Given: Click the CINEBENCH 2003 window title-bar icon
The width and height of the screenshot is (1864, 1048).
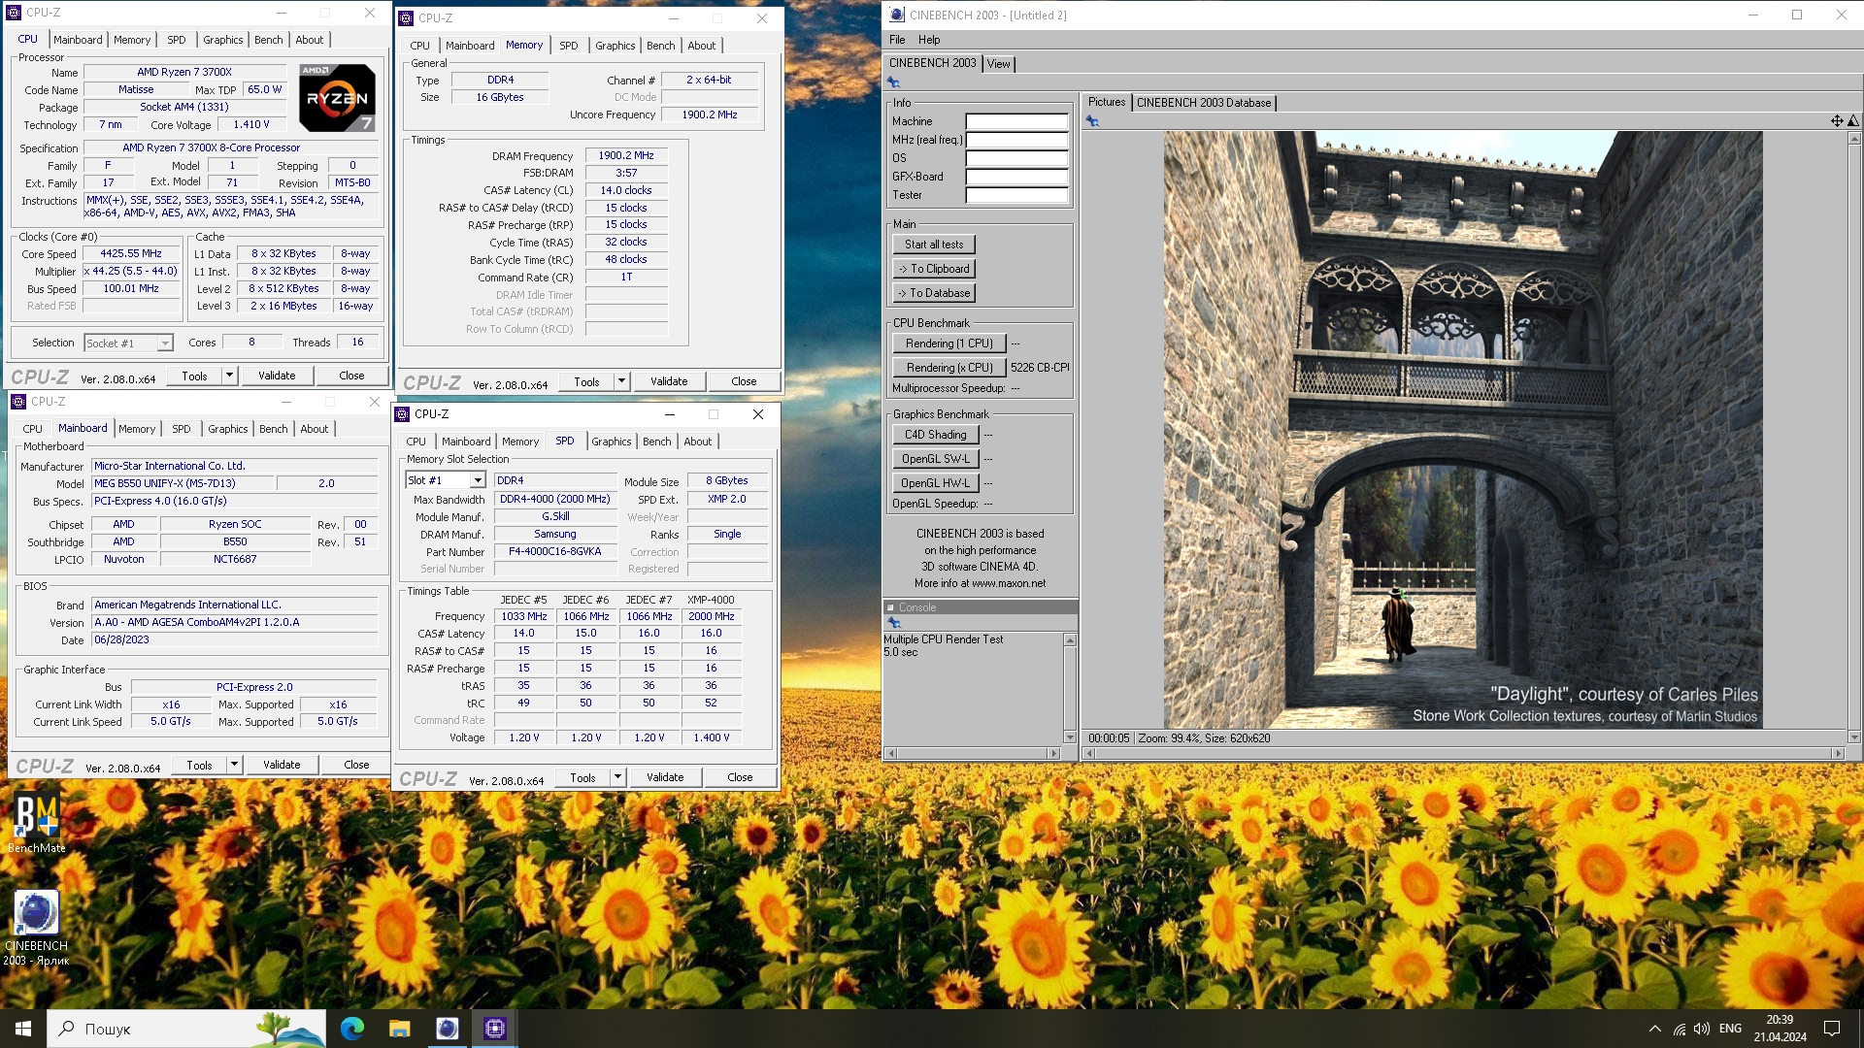Looking at the screenshot, I should tap(897, 15).
